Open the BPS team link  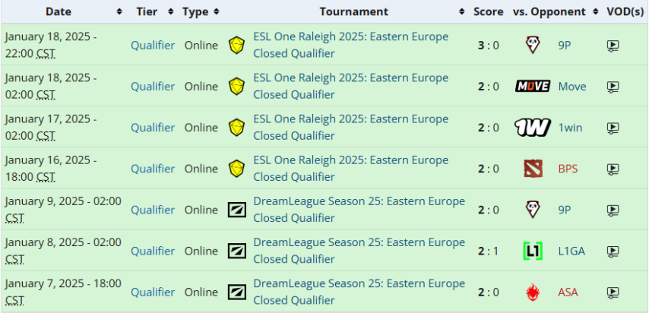coord(568,169)
